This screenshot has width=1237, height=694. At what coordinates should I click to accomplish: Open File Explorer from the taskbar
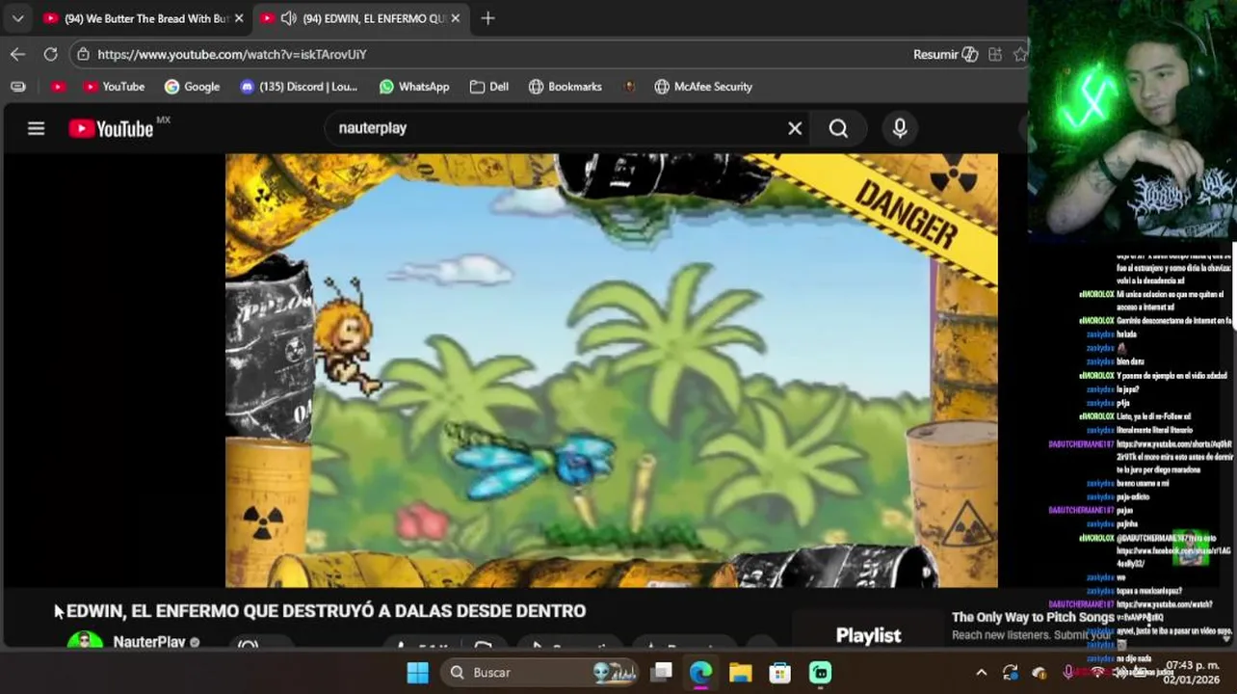point(740,672)
